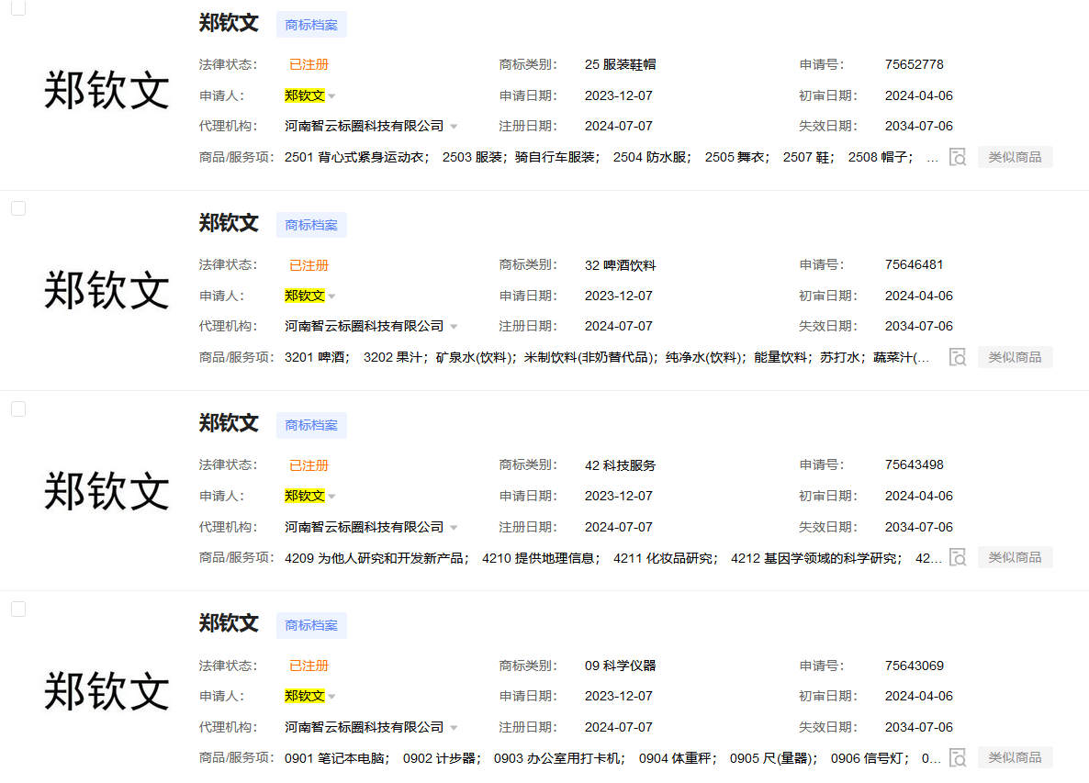This screenshot has width=1089, height=783.
Task: Click goods item 3201 啤酒
Action: click(315, 357)
